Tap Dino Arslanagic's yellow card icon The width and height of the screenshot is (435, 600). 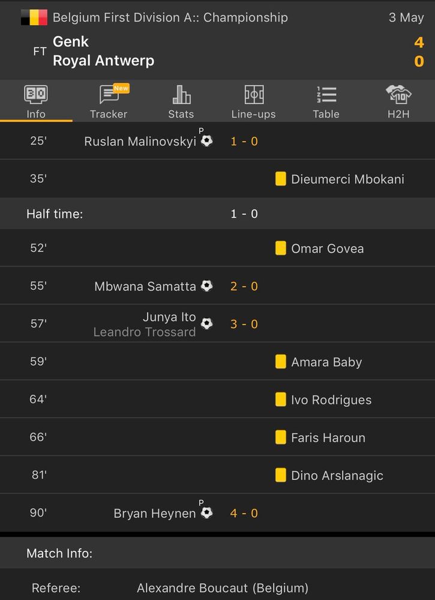coord(280,475)
